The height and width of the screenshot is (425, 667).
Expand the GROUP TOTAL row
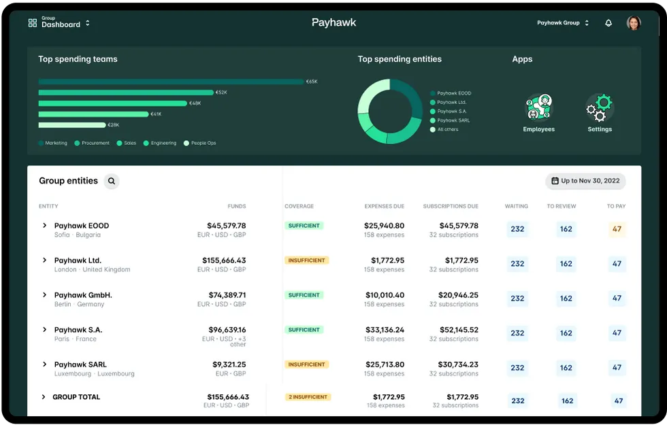[43, 396]
